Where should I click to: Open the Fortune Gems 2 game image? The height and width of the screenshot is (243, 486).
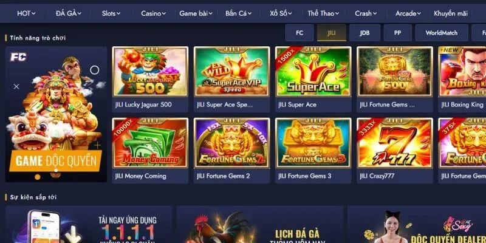coord(231,143)
